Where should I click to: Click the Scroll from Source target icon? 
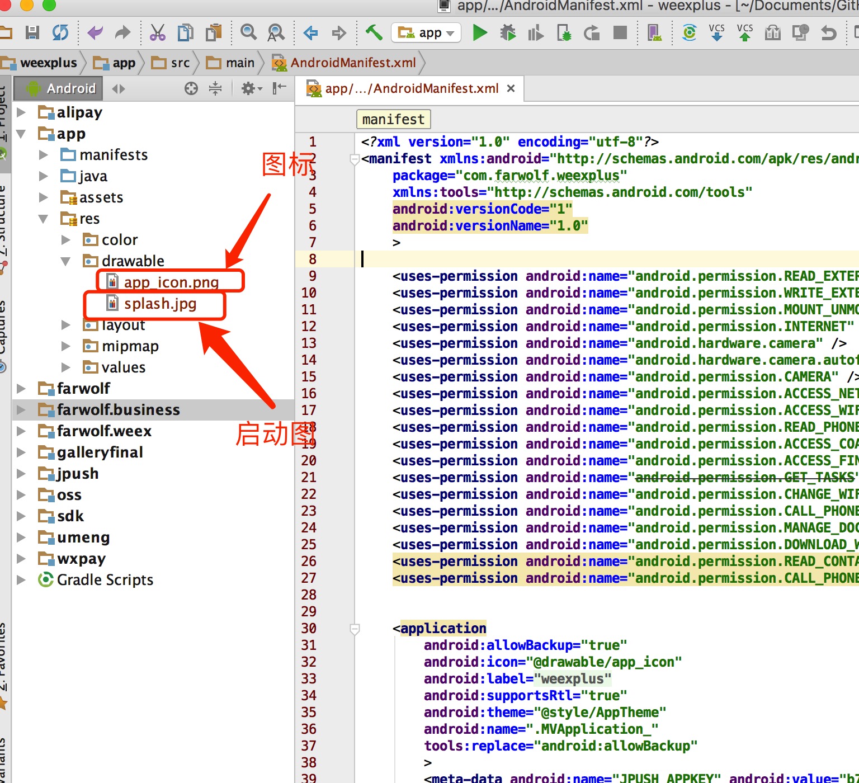point(191,88)
